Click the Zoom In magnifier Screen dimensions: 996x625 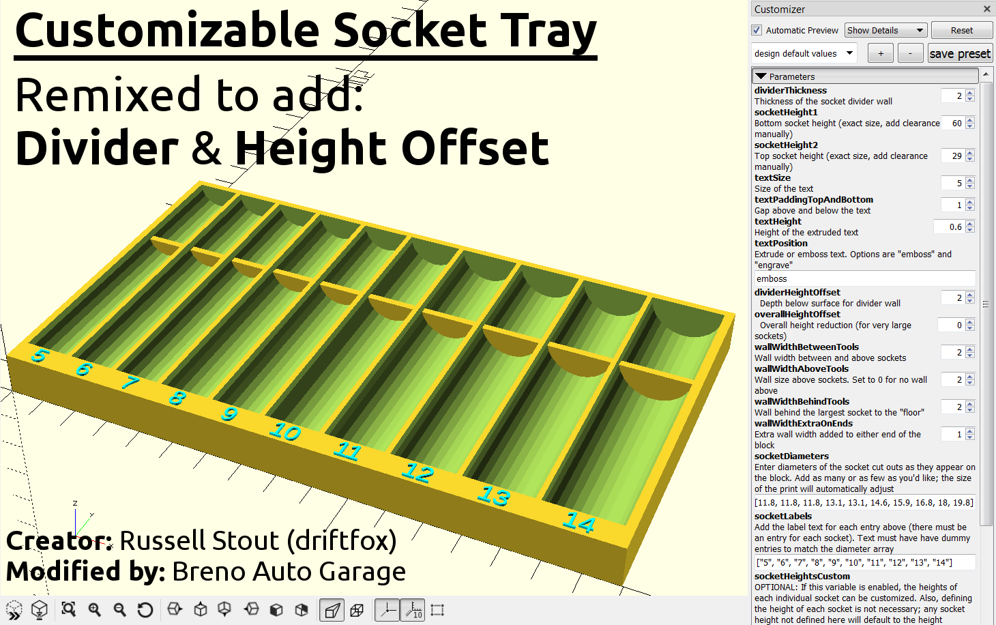click(94, 609)
